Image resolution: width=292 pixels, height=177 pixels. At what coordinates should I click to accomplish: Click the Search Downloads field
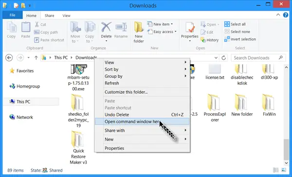pos(258,58)
